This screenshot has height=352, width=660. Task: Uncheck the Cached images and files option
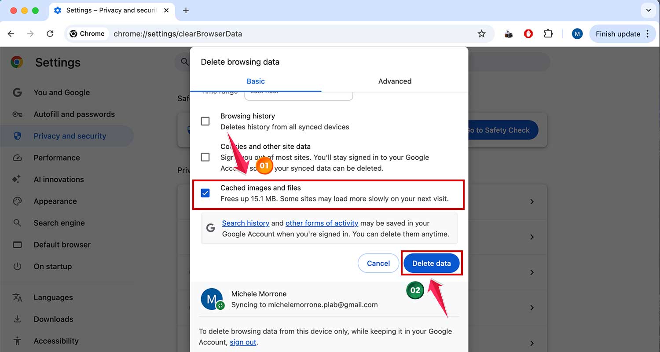205,193
